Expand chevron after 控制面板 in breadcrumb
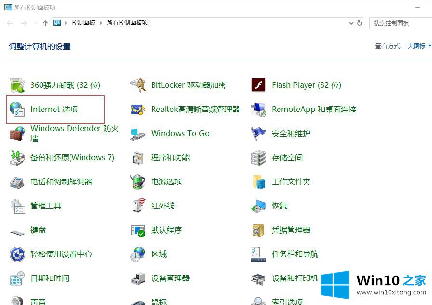The width and height of the screenshot is (432, 305). pyautogui.click(x=101, y=23)
